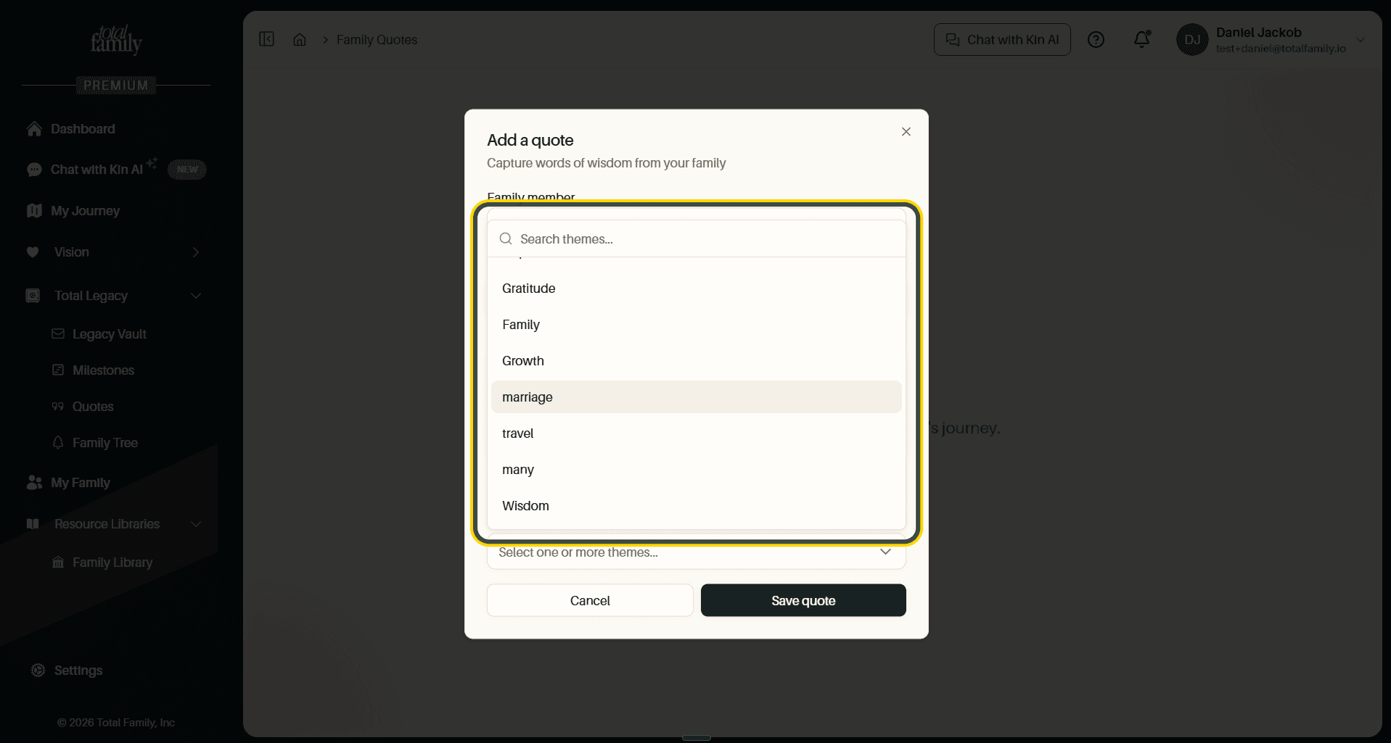Open Chat with Kin AI from header
The height and width of the screenshot is (743, 1391).
[1002, 40]
